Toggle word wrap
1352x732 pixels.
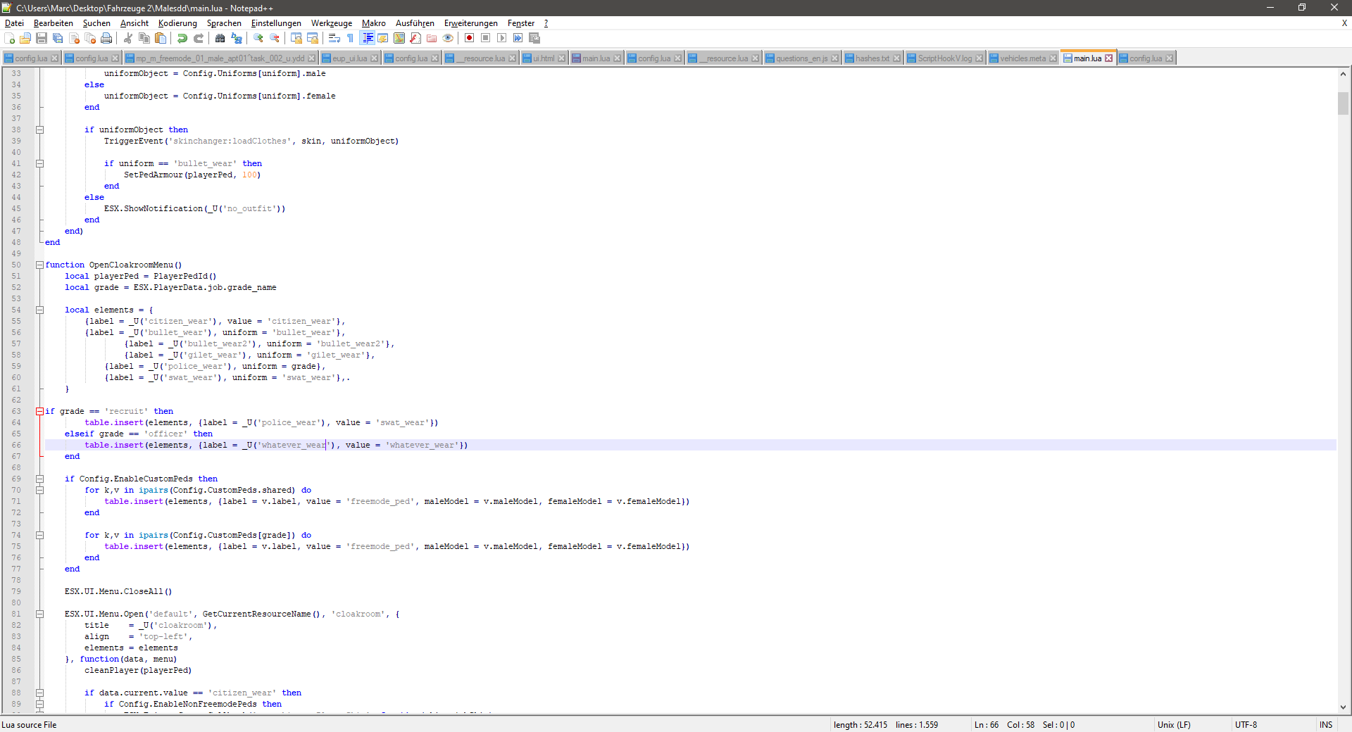click(x=333, y=39)
